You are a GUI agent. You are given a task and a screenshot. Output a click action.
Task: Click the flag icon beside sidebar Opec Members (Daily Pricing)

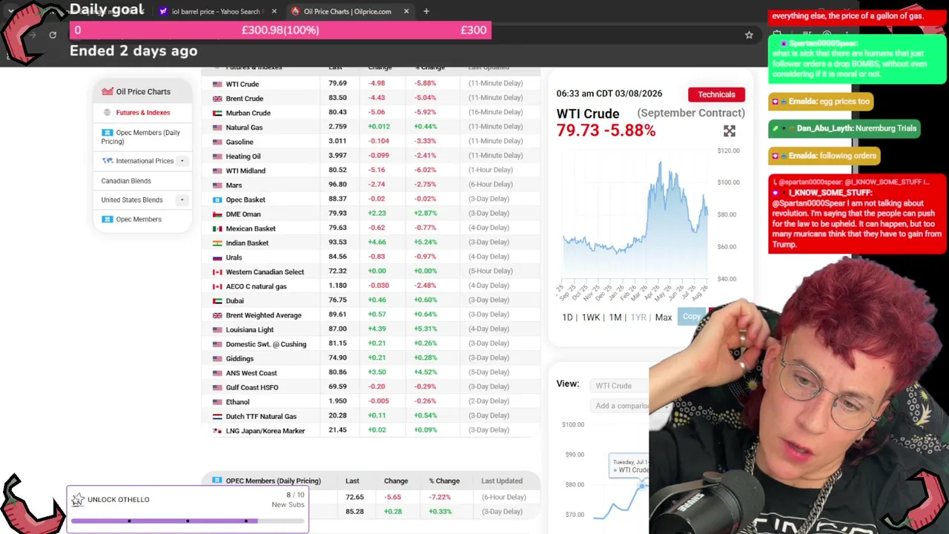pos(108,133)
